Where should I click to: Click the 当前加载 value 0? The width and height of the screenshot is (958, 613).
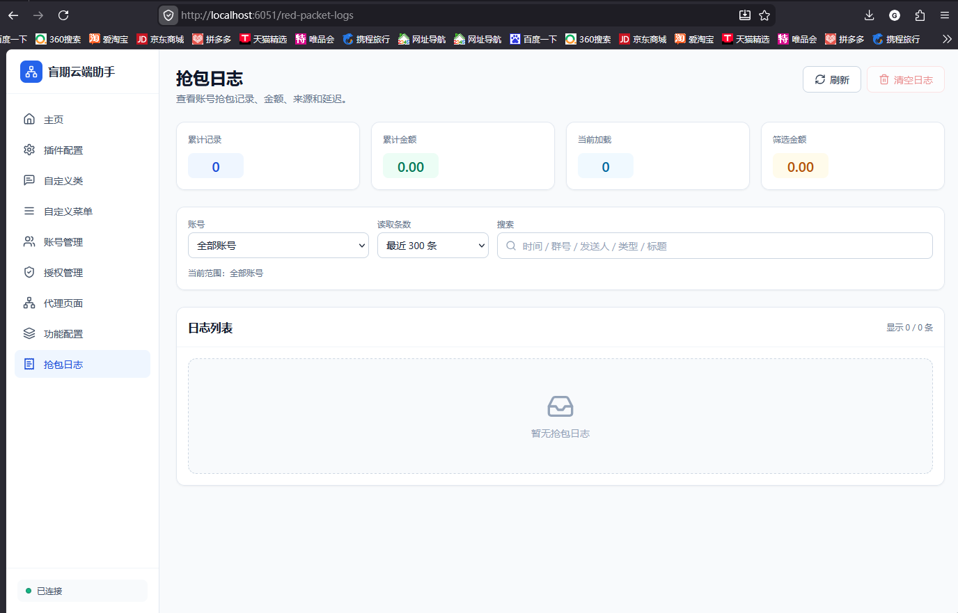606,166
